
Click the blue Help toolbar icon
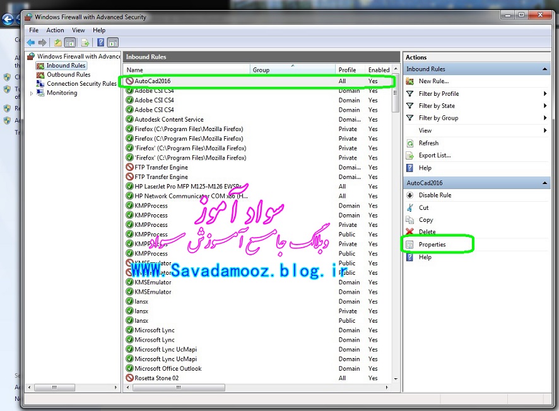(x=101, y=43)
